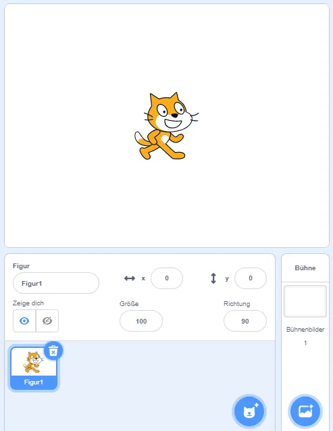Click the Figur1 label on the sprite tile
This screenshot has width=333, height=431.
34,382
